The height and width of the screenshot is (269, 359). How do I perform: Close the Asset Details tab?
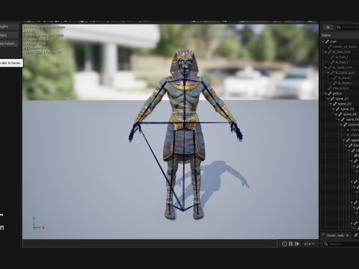(347, 235)
